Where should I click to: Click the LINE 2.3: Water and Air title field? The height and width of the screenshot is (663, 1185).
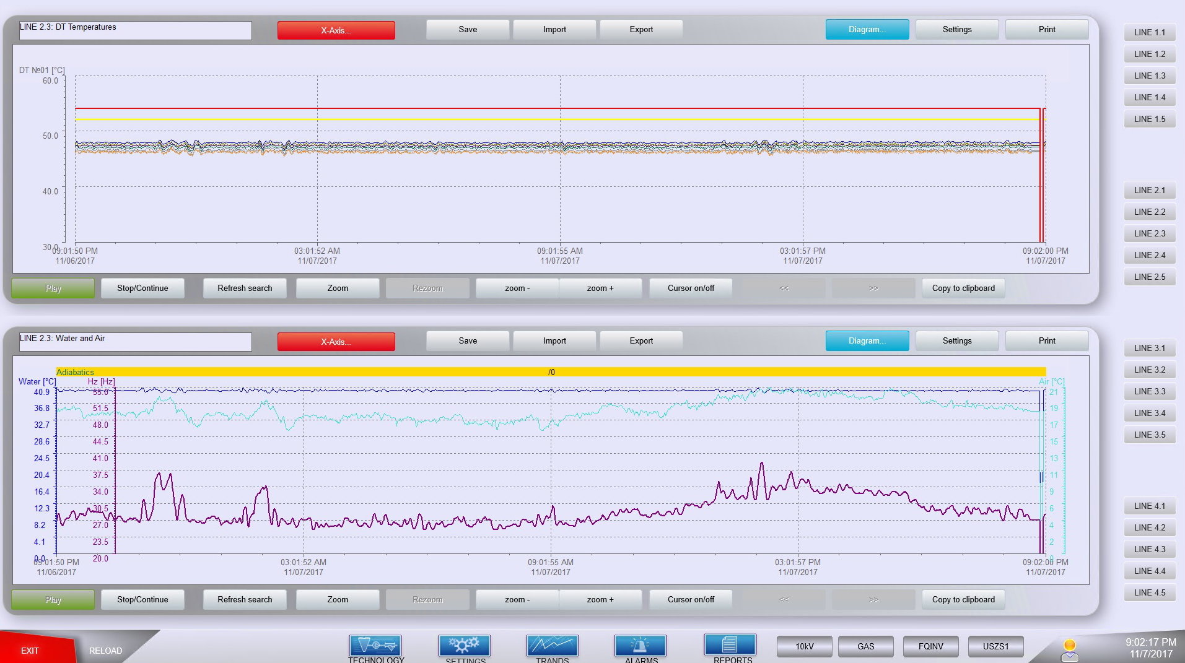[135, 342]
